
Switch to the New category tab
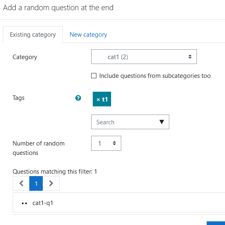point(88,35)
